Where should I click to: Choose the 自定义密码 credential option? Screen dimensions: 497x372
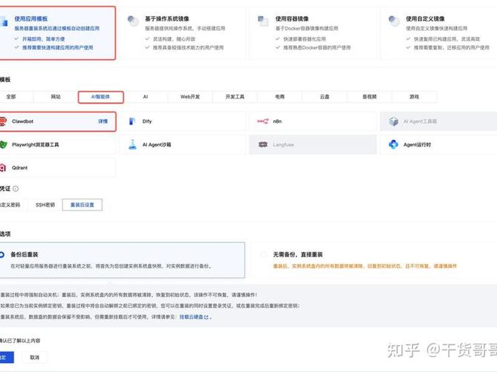[x=12, y=205]
